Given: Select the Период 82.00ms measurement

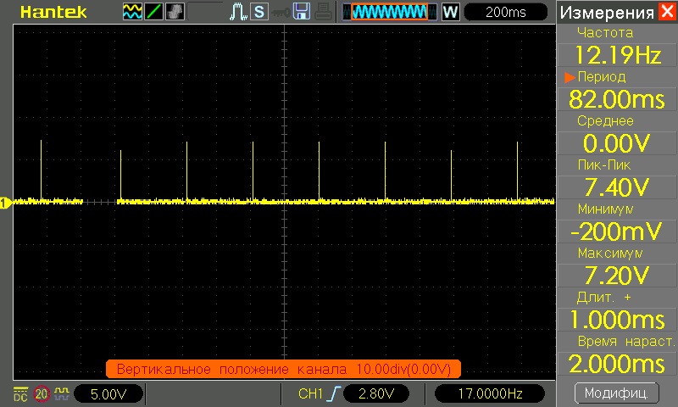Looking at the screenshot, I should pyautogui.click(x=617, y=90).
